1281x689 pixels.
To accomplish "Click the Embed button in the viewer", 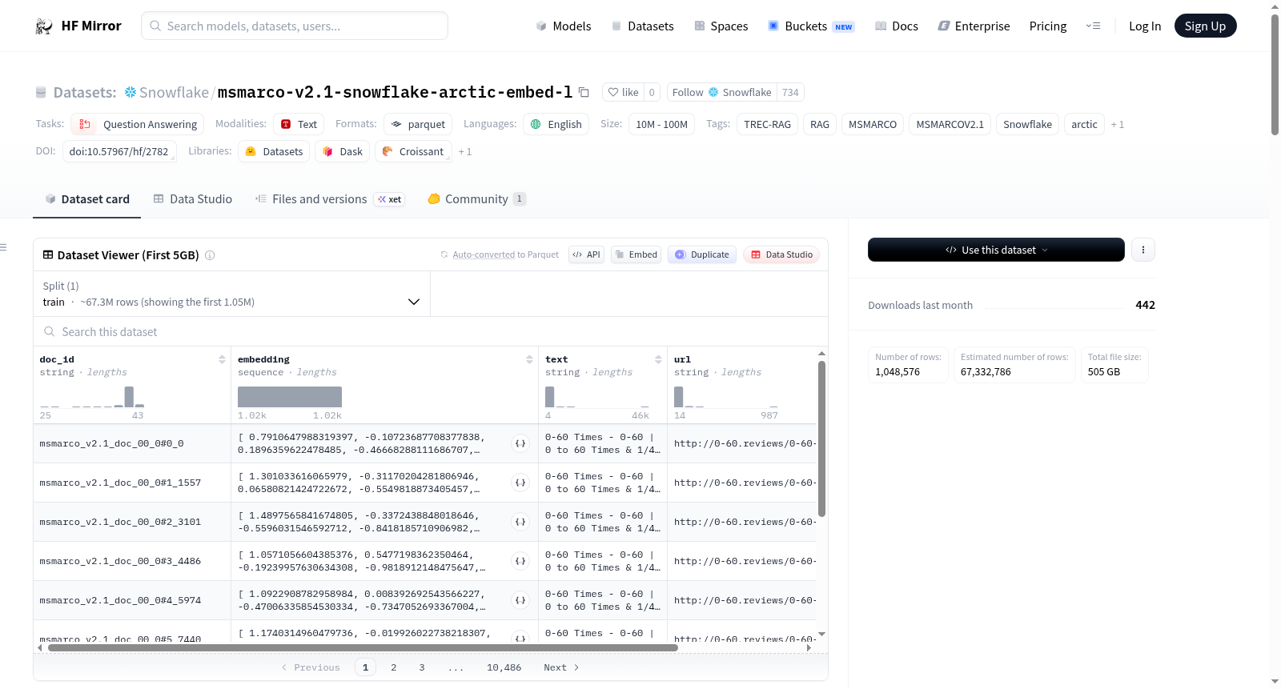I will pyautogui.click(x=636, y=255).
